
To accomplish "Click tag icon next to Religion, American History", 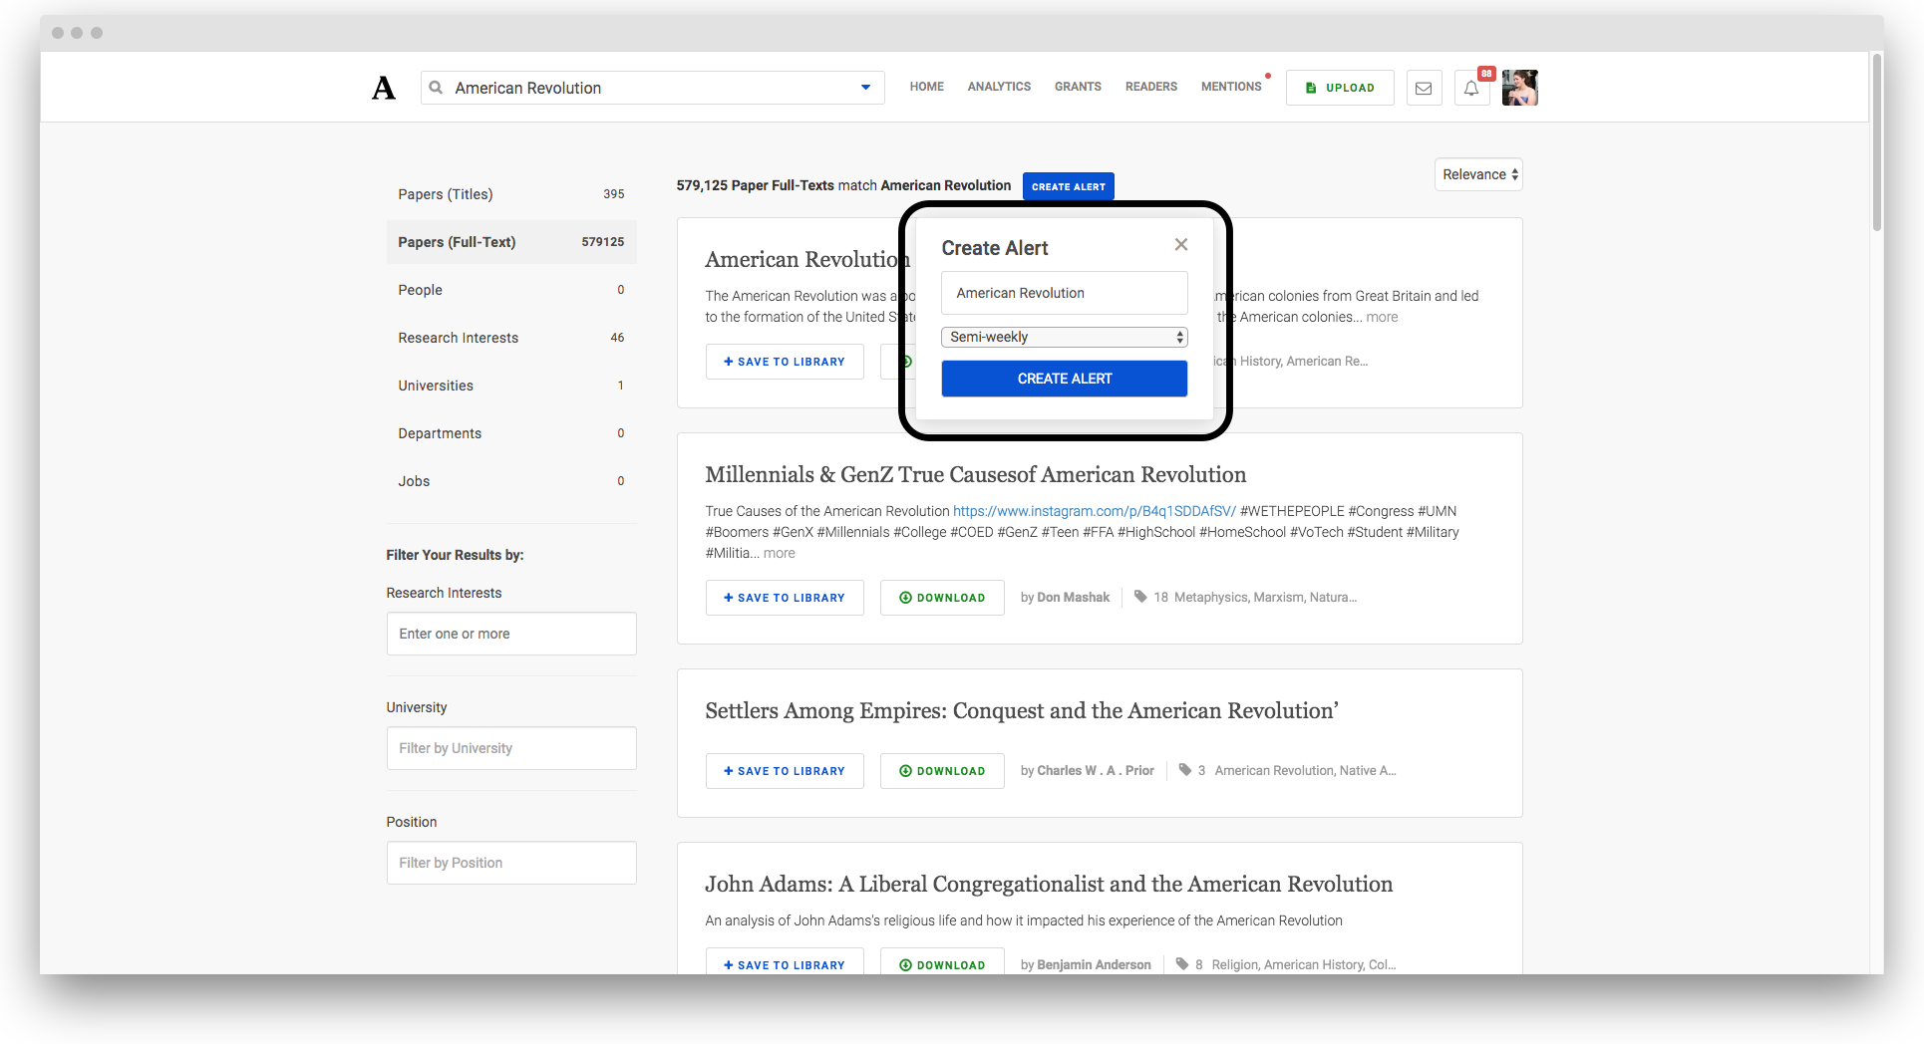I will 1182,964.
